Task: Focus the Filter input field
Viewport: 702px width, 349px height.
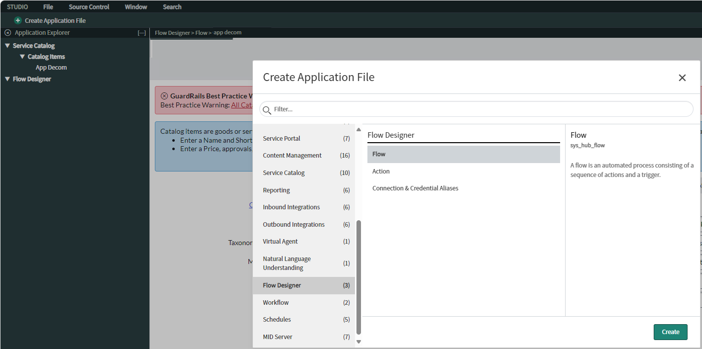Action: (x=476, y=109)
